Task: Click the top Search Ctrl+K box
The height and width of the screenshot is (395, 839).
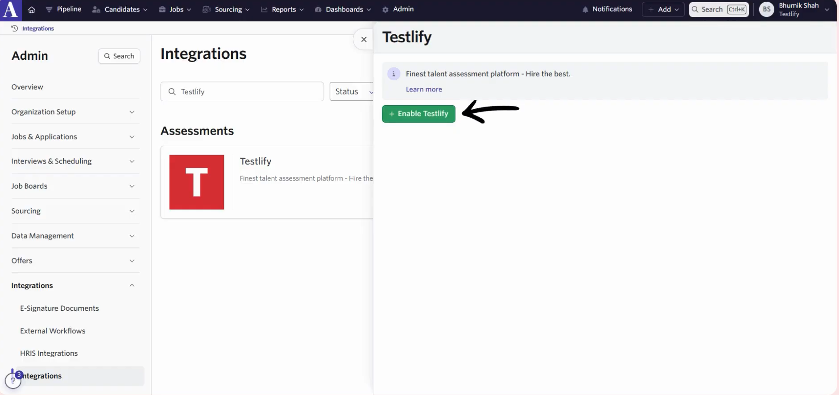Action: coord(719,9)
